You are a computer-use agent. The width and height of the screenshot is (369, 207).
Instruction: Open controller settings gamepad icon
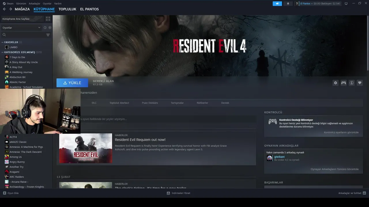coord(344,83)
